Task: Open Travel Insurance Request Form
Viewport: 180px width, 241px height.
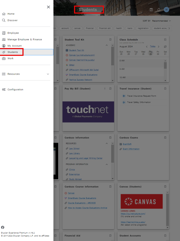Action: [x=142, y=96]
